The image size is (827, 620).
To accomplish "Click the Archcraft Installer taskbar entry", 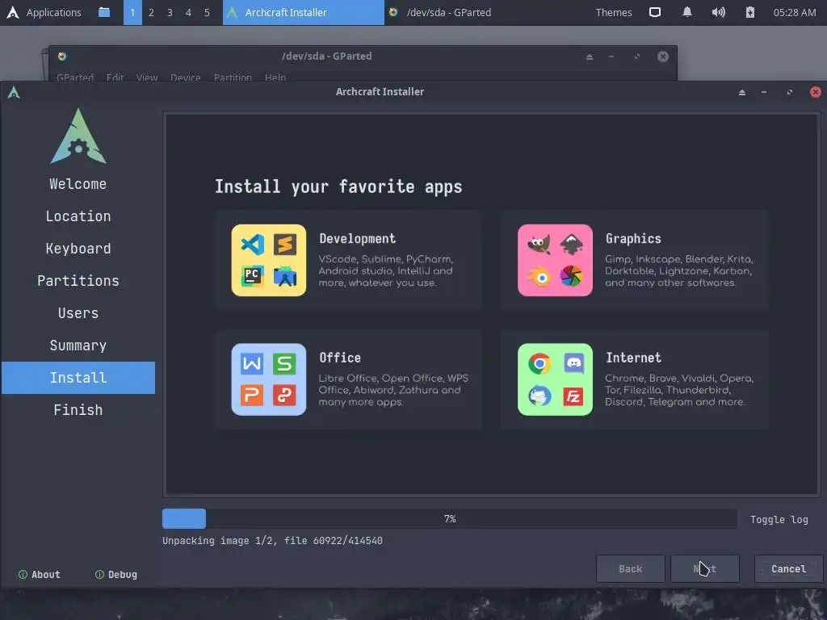I will (304, 12).
